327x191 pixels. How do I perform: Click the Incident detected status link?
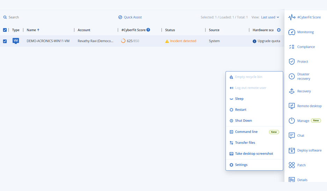[183, 41]
